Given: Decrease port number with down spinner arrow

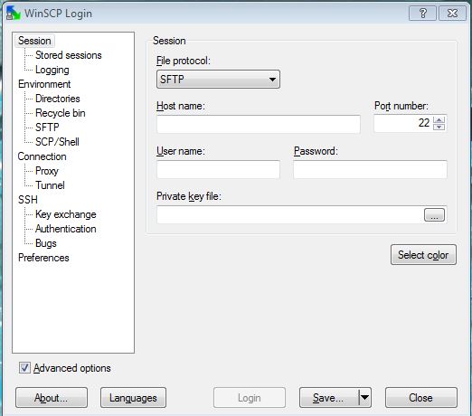Looking at the screenshot, I should tap(439, 127).
